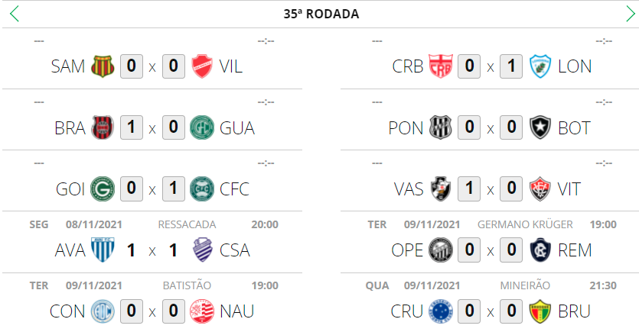Click the Goiás team crest

pos(102,189)
